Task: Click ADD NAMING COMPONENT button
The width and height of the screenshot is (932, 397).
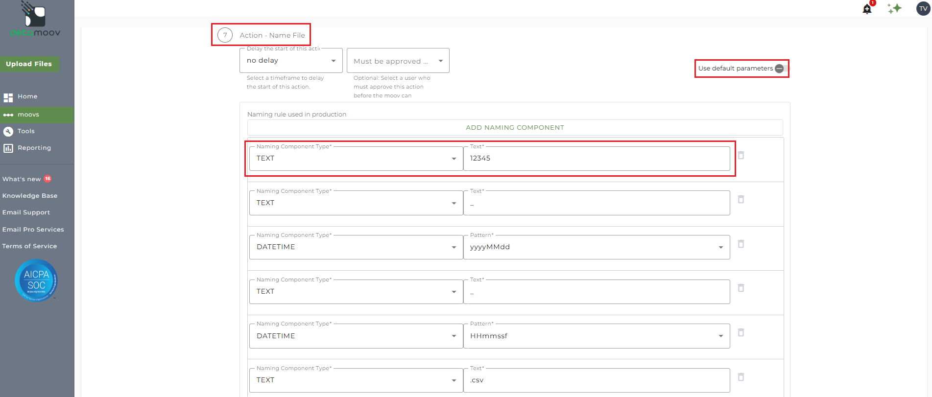Action: (x=515, y=128)
